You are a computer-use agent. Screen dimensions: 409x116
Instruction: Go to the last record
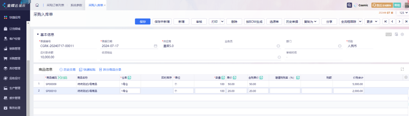click(x=406, y=21)
